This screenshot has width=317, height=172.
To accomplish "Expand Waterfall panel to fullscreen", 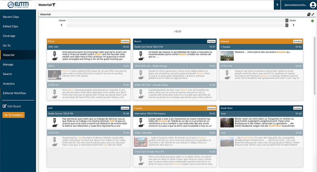I will click(313, 14).
